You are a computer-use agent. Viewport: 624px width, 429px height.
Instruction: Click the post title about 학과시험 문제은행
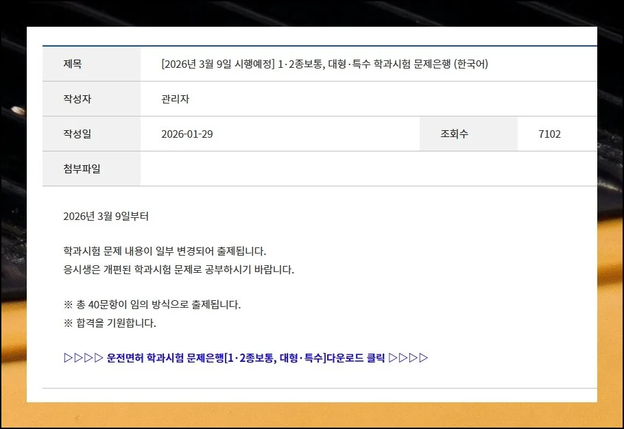324,64
